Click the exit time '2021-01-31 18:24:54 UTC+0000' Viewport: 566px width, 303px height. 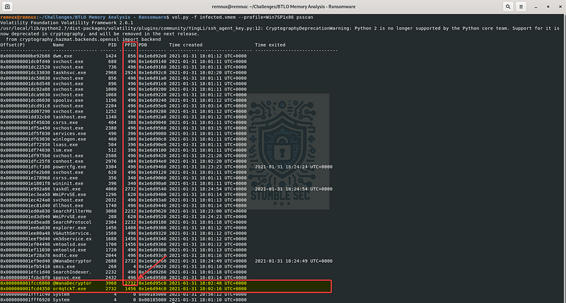click(x=294, y=189)
